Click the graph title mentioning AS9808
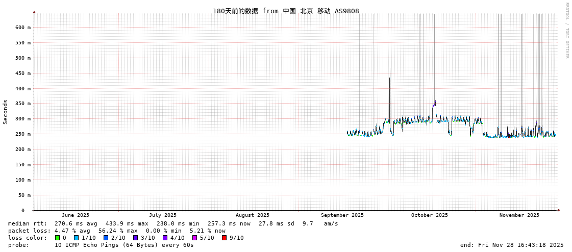This screenshot has height=252, width=572. tap(286, 11)
